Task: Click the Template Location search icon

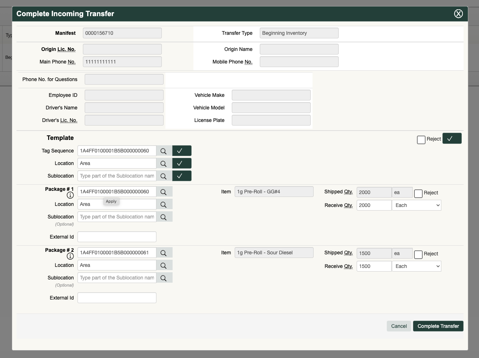Action: (x=164, y=164)
